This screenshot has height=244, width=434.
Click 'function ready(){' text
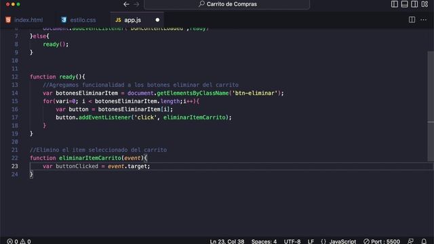click(57, 77)
